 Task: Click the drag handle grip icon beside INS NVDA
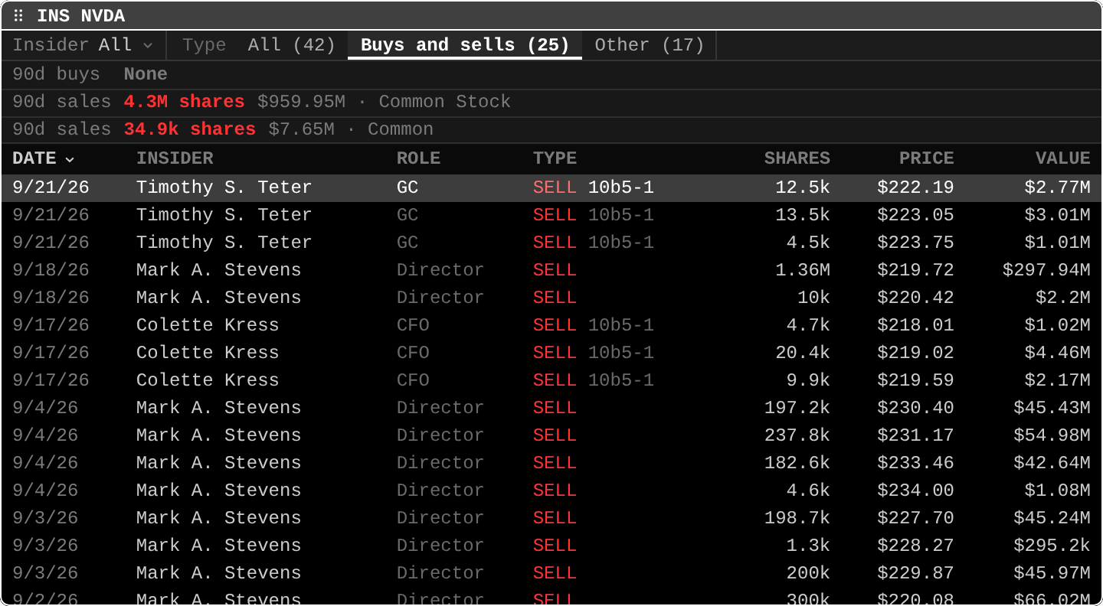(x=18, y=16)
